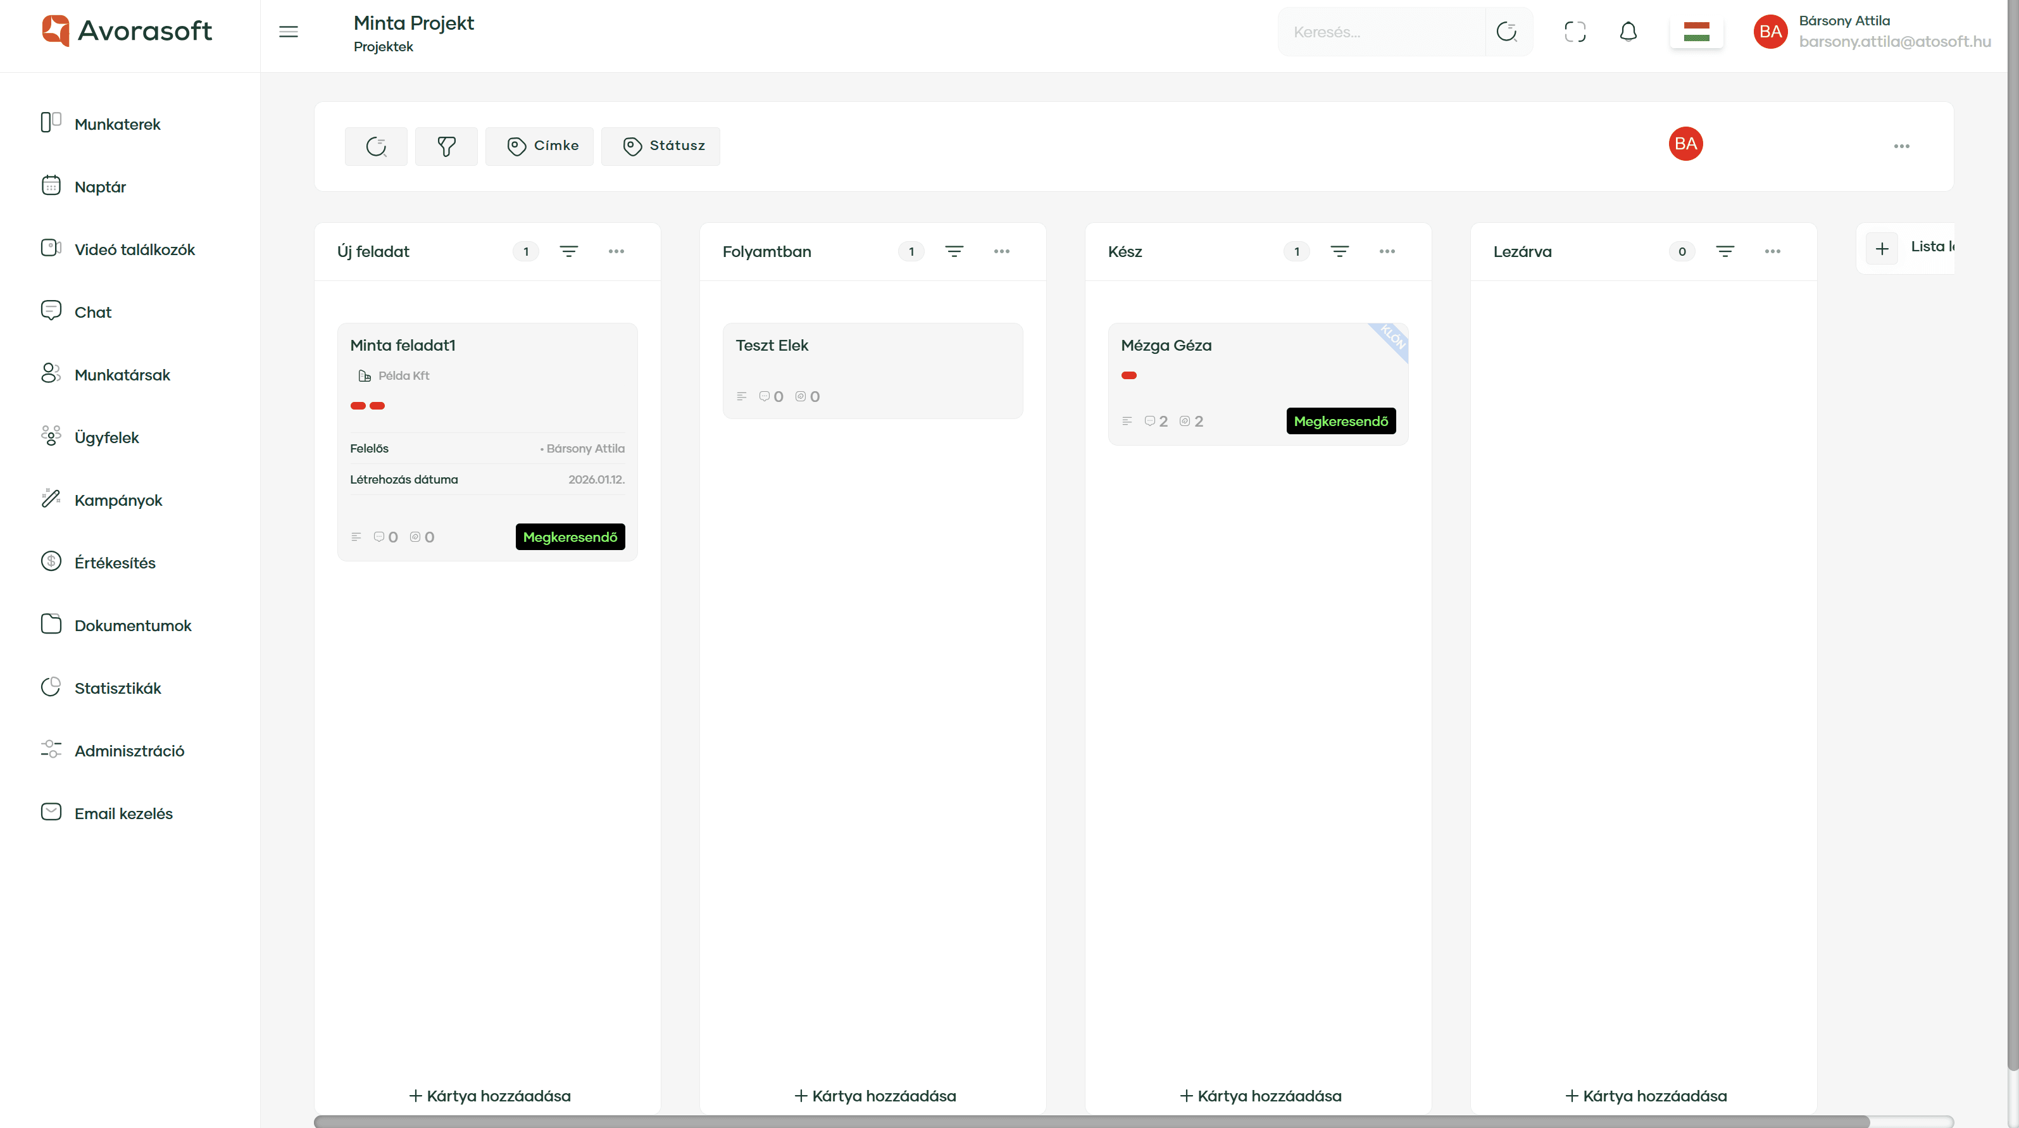Click the red priority bar on the Mézga Géza card
The image size is (2019, 1128).
click(1129, 375)
